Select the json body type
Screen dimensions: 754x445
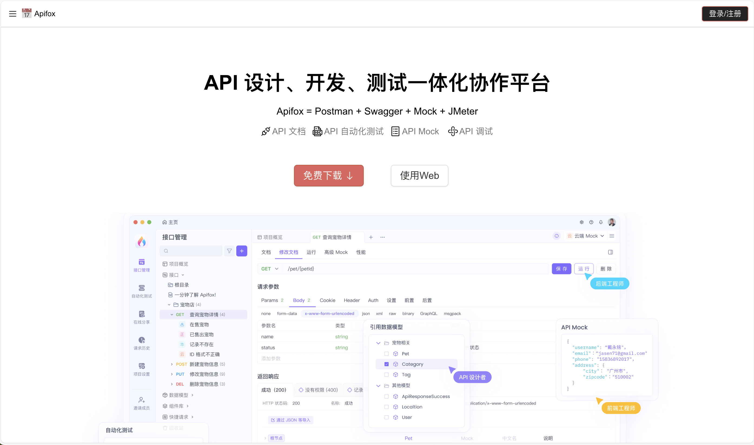(x=366, y=313)
